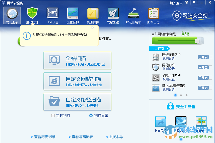Open 规则设置 under 网站漏洞防护
This screenshot has height=143, width=215.
tap(169, 59)
